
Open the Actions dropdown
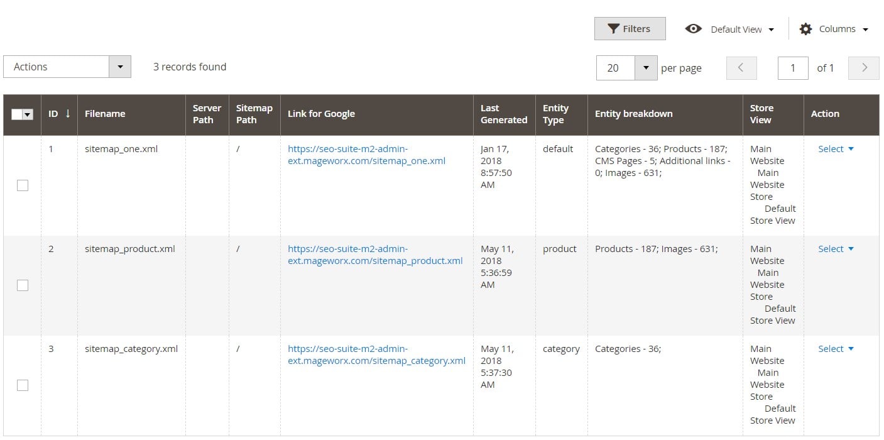coord(67,67)
